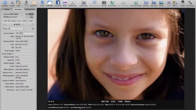
Task: Switch to Split View icon
Action: pos(154,2)
